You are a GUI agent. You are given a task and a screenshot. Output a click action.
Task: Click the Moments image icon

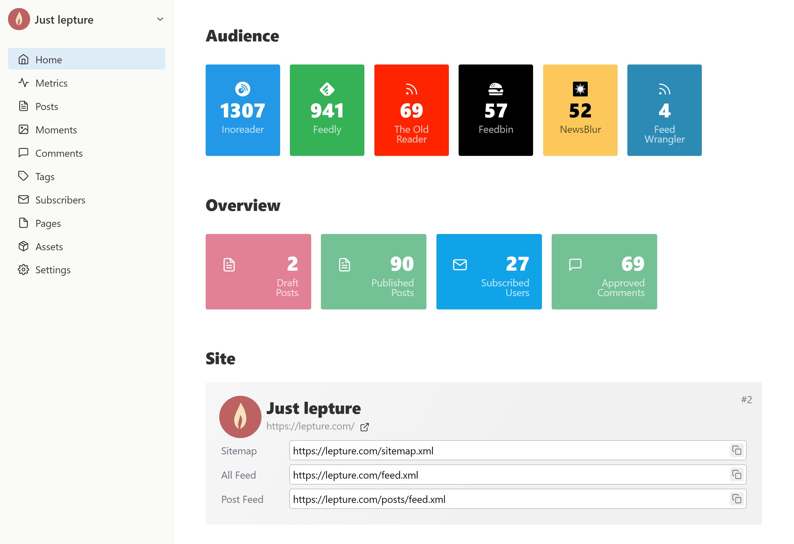tap(23, 129)
